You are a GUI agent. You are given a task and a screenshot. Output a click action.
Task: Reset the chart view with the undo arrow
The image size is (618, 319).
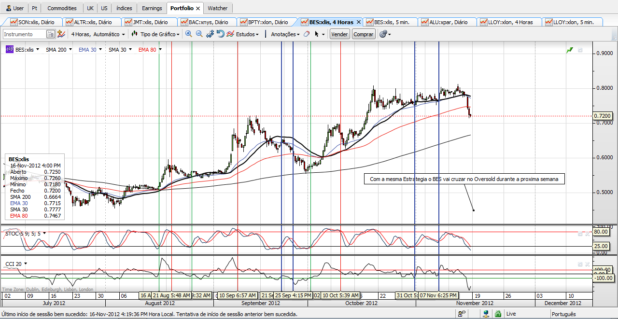pos(220,34)
